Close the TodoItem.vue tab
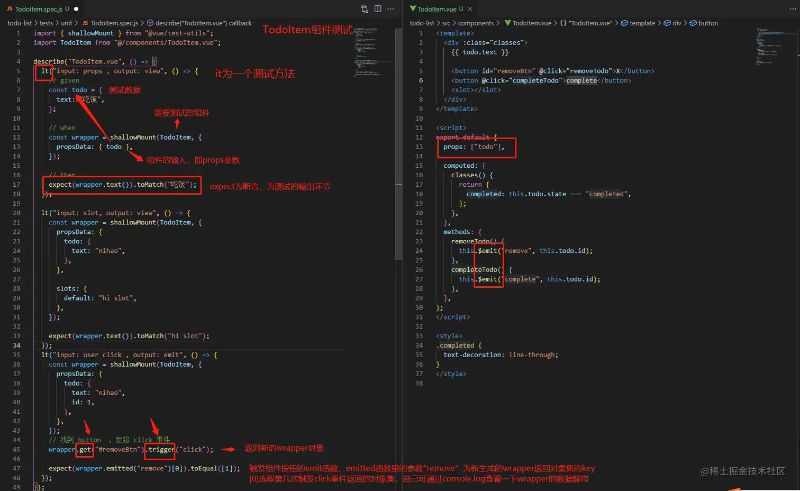 (x=470, y=9)
